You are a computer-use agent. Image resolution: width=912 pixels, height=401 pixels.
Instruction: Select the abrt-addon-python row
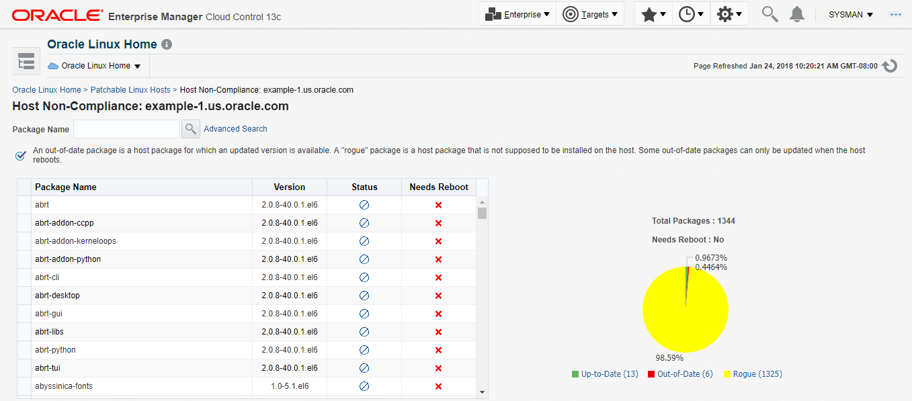(247, 259)
